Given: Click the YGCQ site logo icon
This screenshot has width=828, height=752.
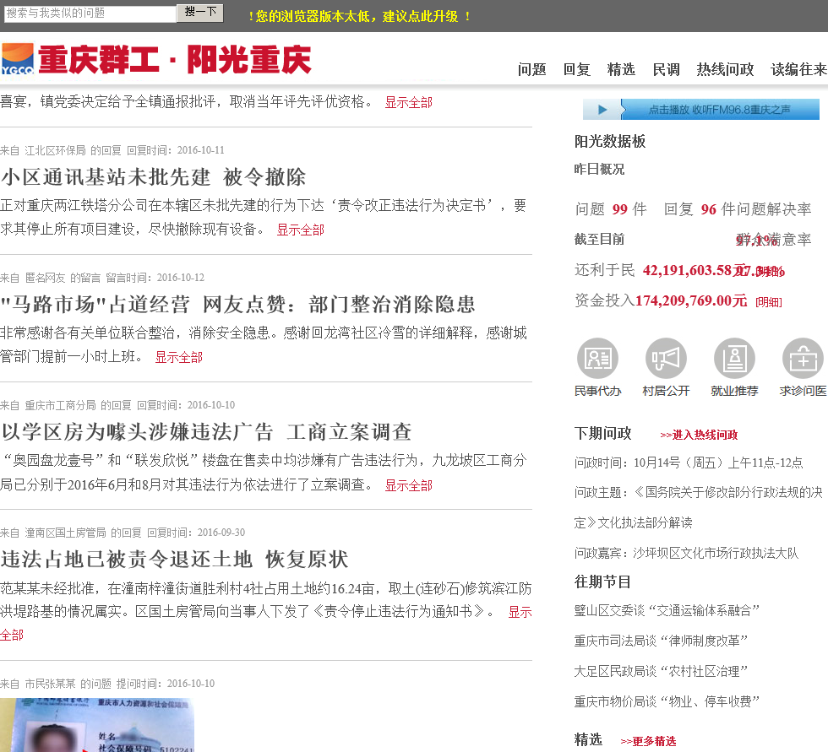Looking at the screenshot, I should 18,58.
